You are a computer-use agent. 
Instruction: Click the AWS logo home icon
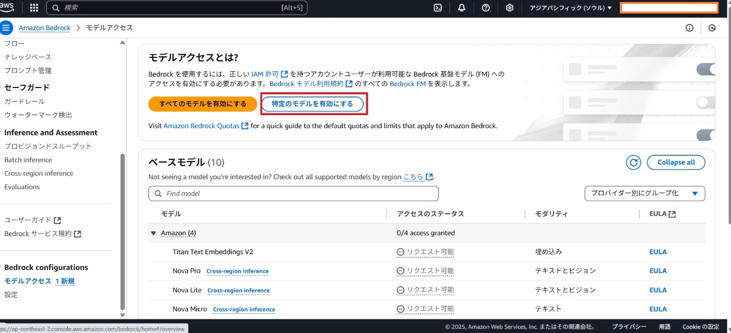[x=7, y=7]
